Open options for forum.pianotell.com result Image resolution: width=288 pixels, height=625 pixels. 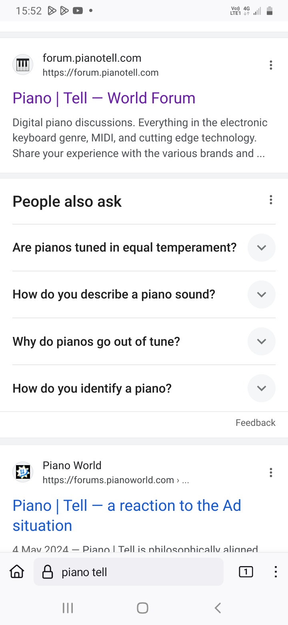click(271, 65)
